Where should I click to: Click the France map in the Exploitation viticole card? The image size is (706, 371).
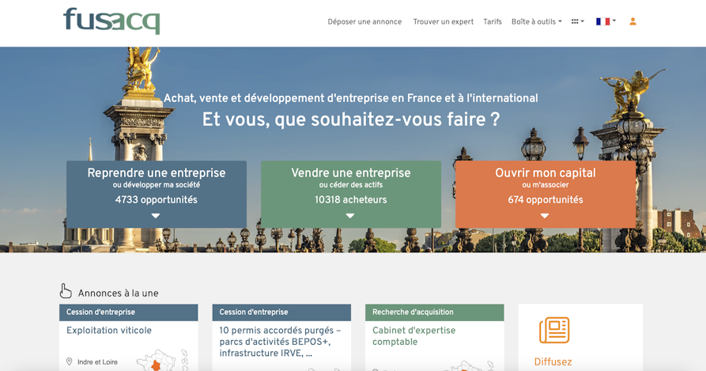click(161, 360)
